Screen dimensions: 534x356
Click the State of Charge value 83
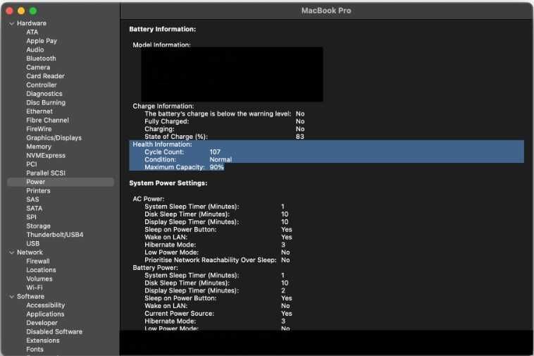pos(300,137)
